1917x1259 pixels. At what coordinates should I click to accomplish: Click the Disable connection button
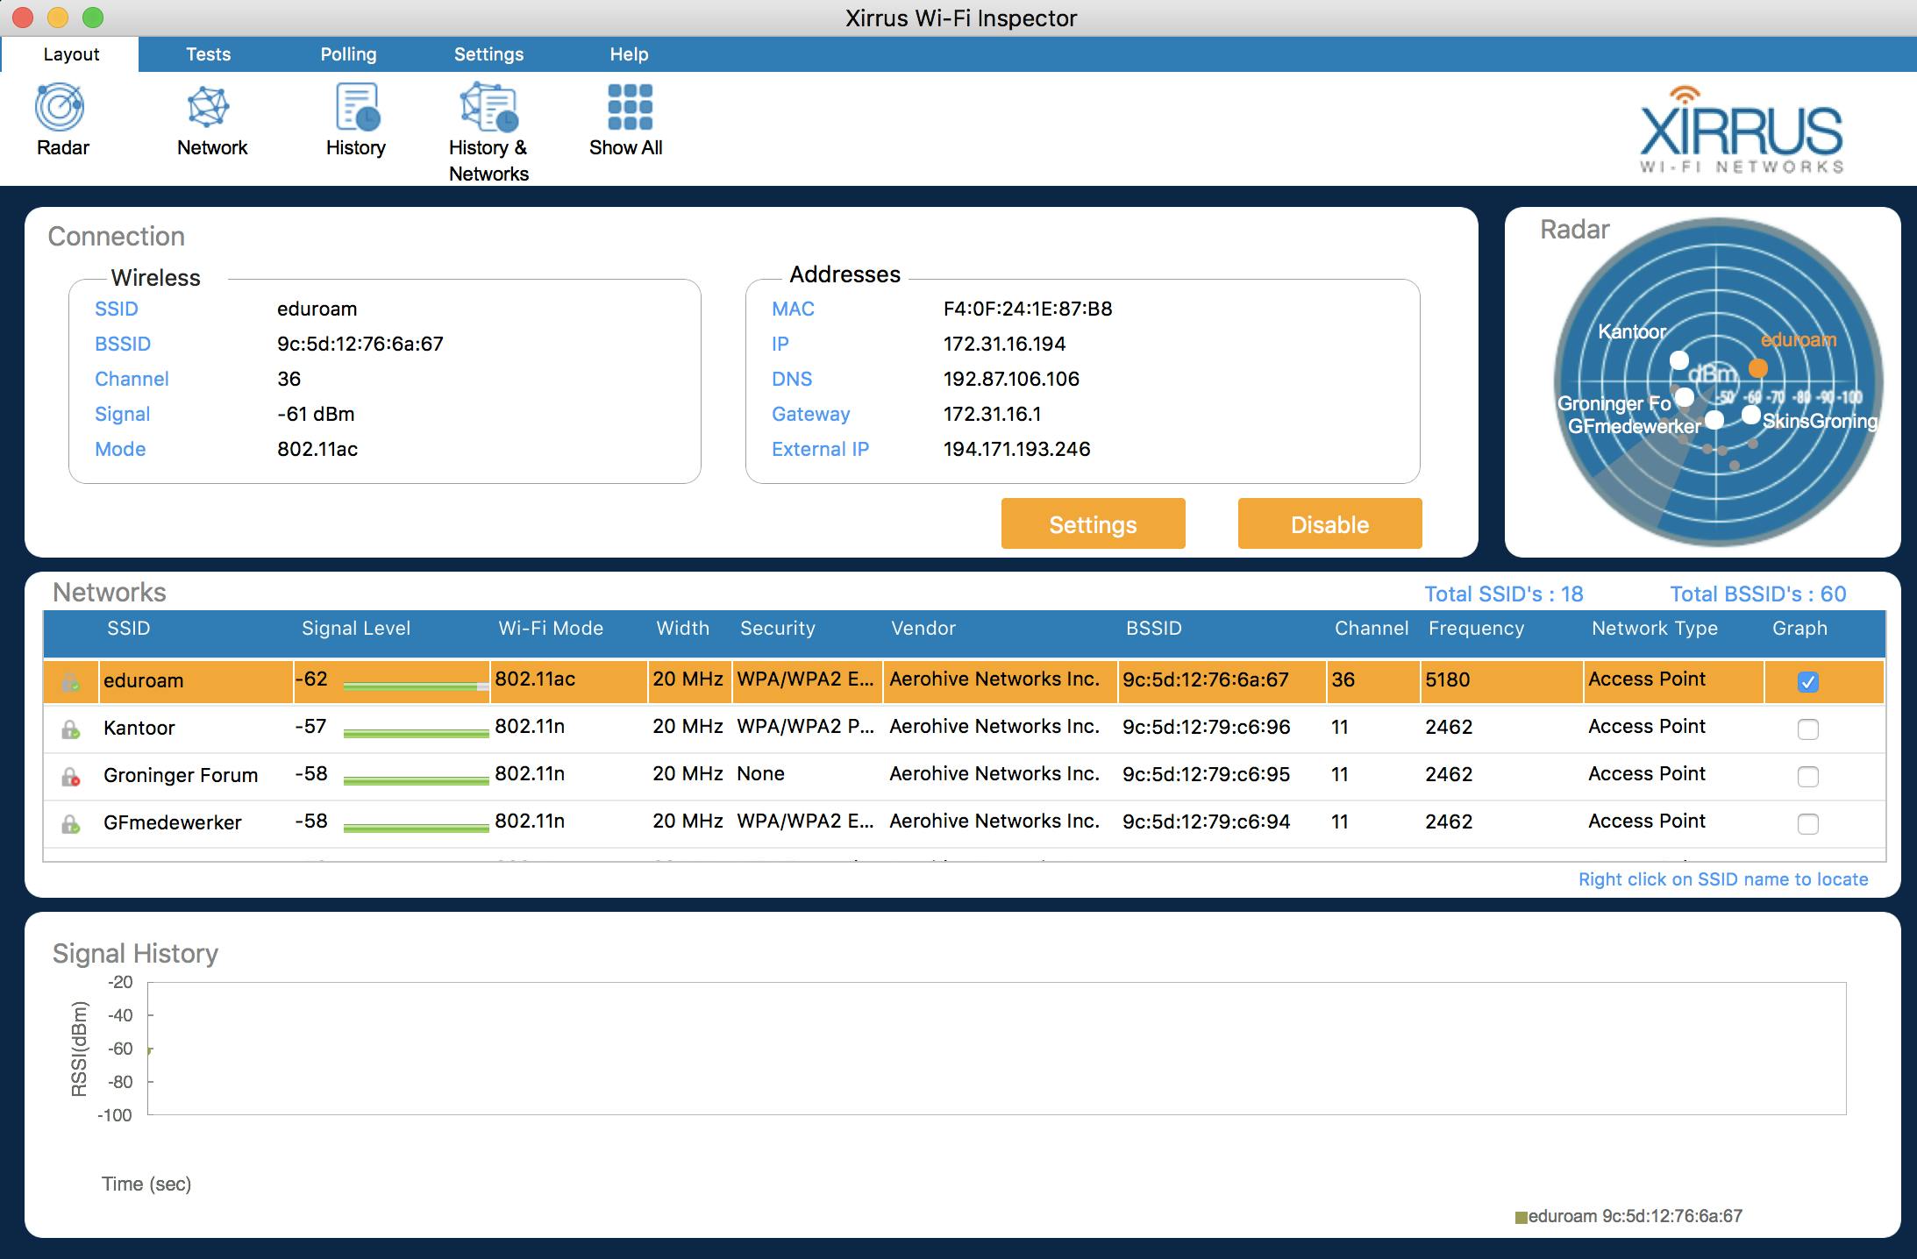(1329, 524)
